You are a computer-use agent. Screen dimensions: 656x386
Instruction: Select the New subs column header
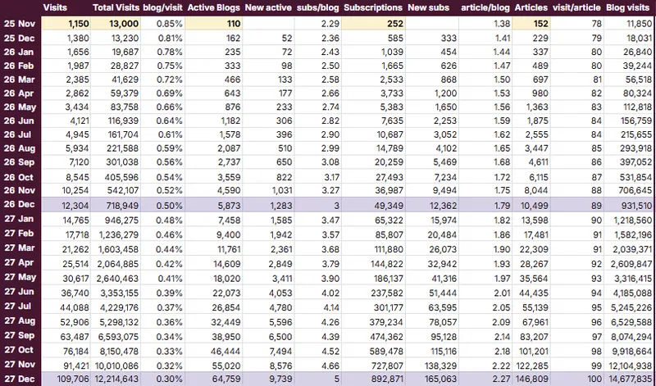428,7
